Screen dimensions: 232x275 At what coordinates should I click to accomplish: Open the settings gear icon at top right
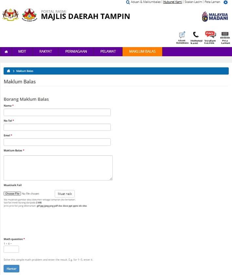point(225,2)
